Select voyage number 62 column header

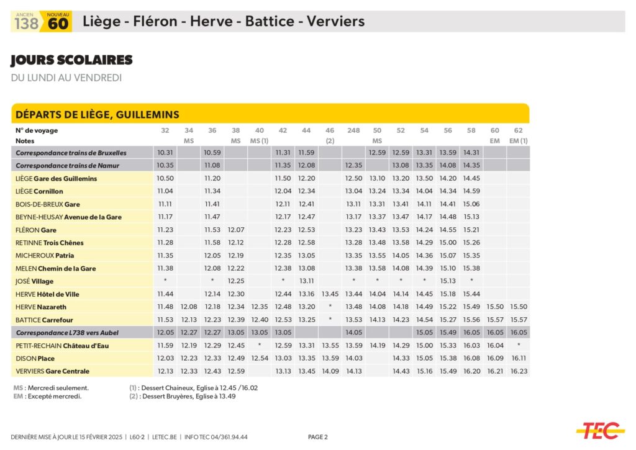[x=518, y=130]
